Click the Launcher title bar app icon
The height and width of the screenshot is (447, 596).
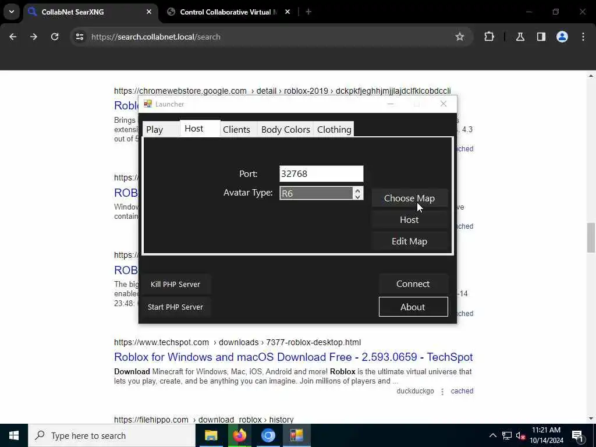pyautogui.click(x=147, y=104)
